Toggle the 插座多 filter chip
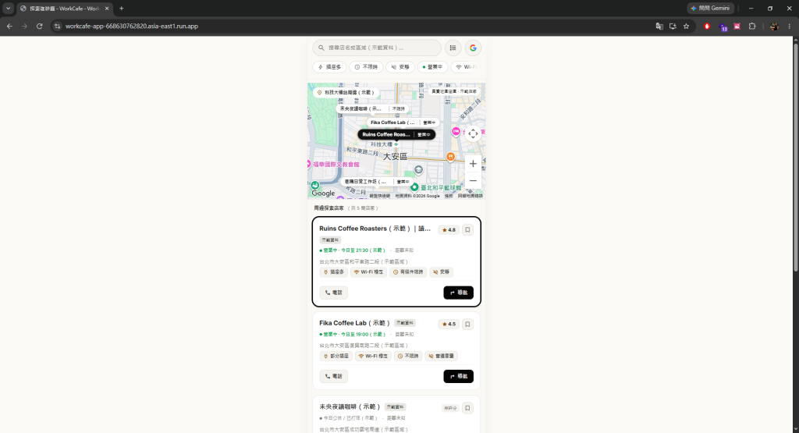The height and width of the screenshot is (433, 799). pos(330,67)
